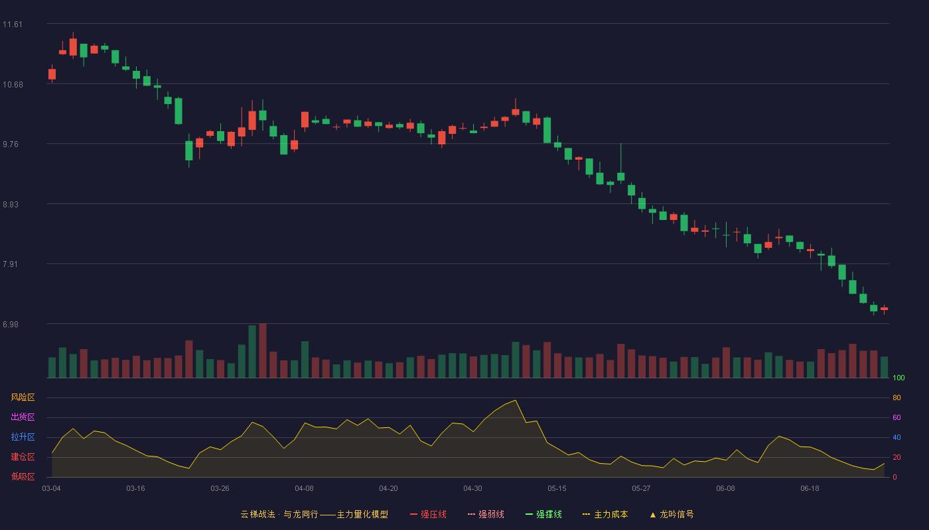Select the 建仓区 zone label
The image size is (929, 530).
pyautogui.click(x=23, y=457)
